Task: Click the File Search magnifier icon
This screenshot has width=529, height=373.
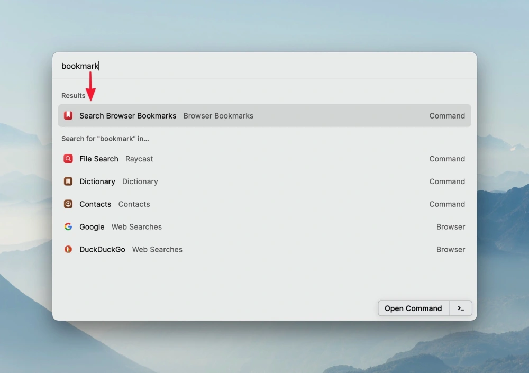Action: click(68, 159)
